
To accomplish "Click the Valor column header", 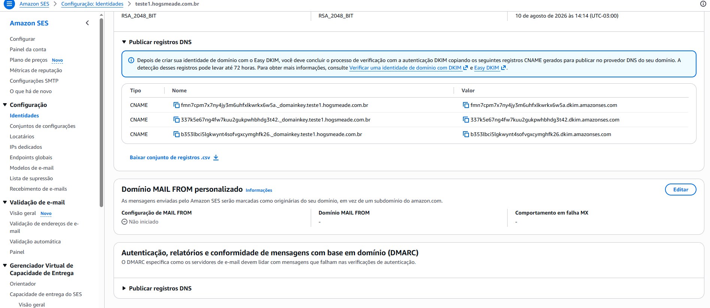I will pos(468,90).
